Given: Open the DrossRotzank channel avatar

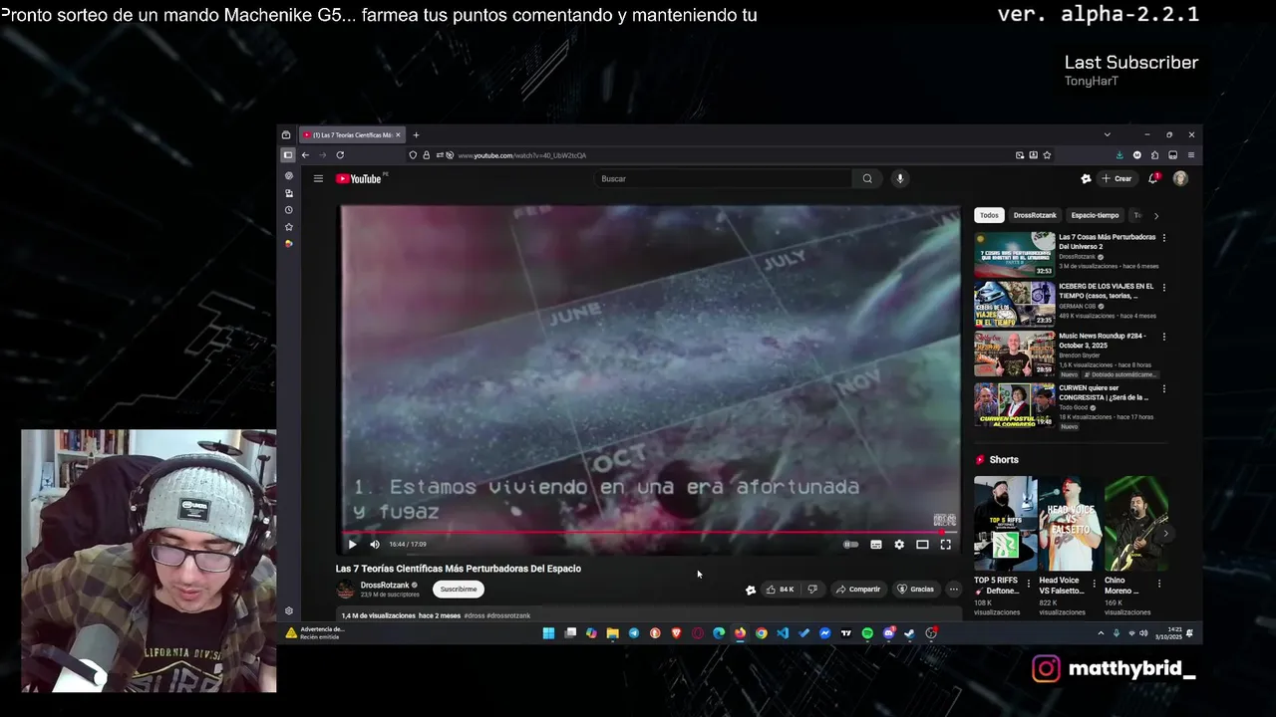Looking at the screenshot, I should (345, 590).
